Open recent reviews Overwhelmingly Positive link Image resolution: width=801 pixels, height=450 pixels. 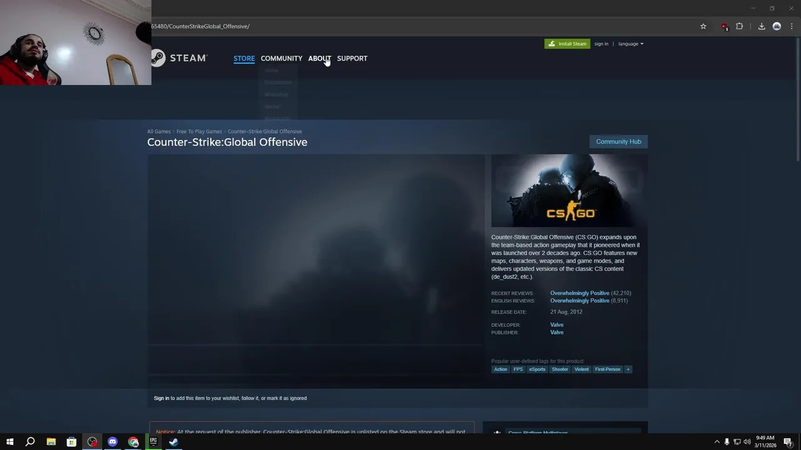579,293
